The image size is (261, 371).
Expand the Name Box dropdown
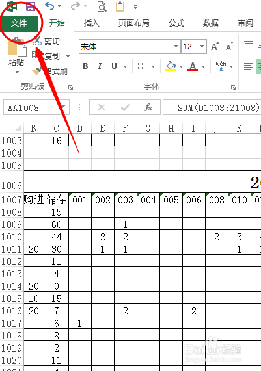(x=63, y=108)
